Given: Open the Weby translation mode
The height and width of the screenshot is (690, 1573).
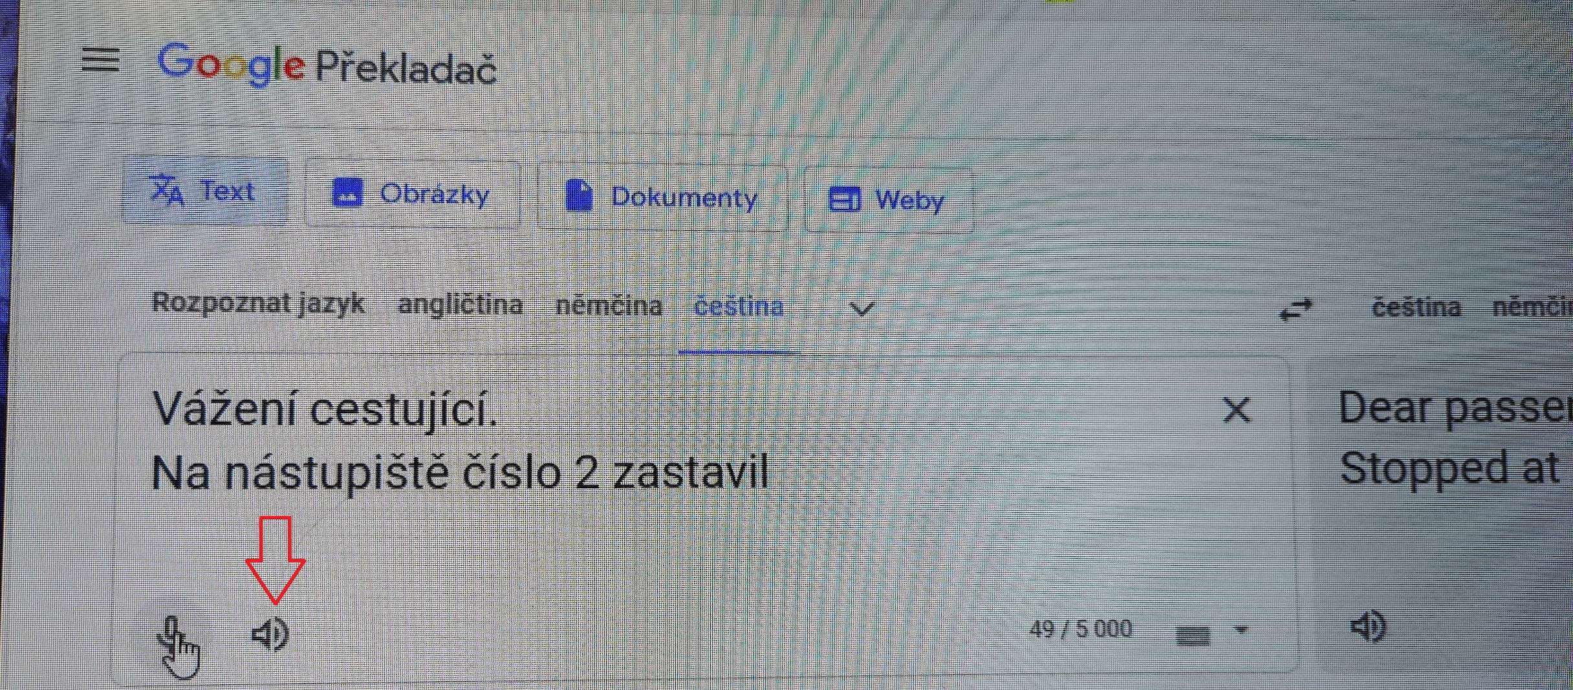Looking at the screenshot, I should pyautogui.click(x=888, y=199).
